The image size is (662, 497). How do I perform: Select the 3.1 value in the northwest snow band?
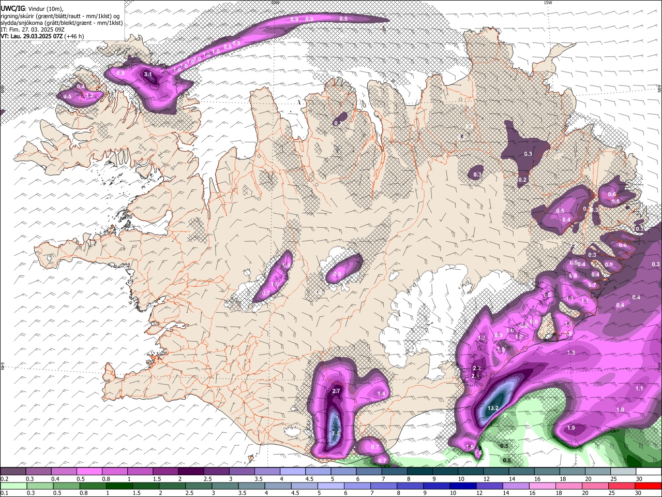[148, 75]
